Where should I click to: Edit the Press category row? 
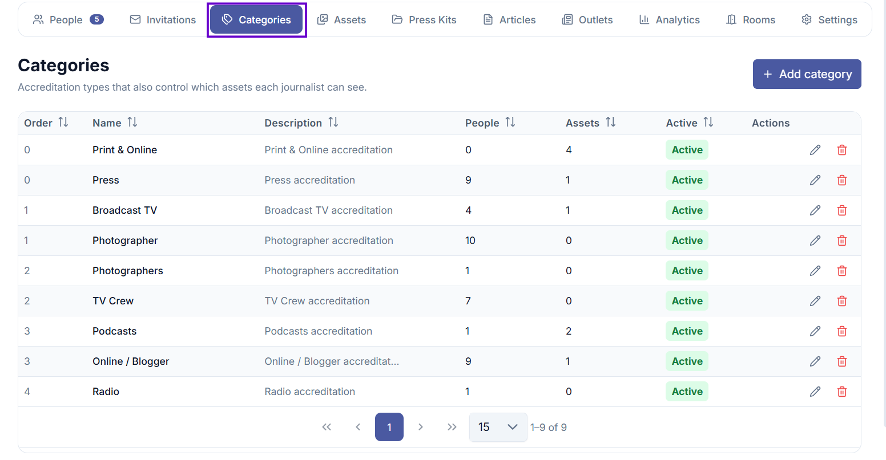click(815, 180)
